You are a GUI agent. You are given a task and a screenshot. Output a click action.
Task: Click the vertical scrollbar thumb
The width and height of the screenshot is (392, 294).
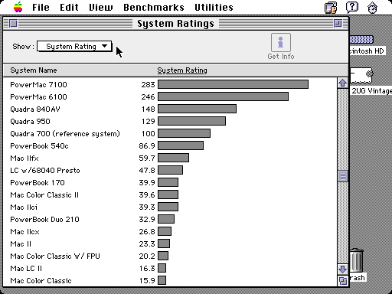(x=342, y=176)
